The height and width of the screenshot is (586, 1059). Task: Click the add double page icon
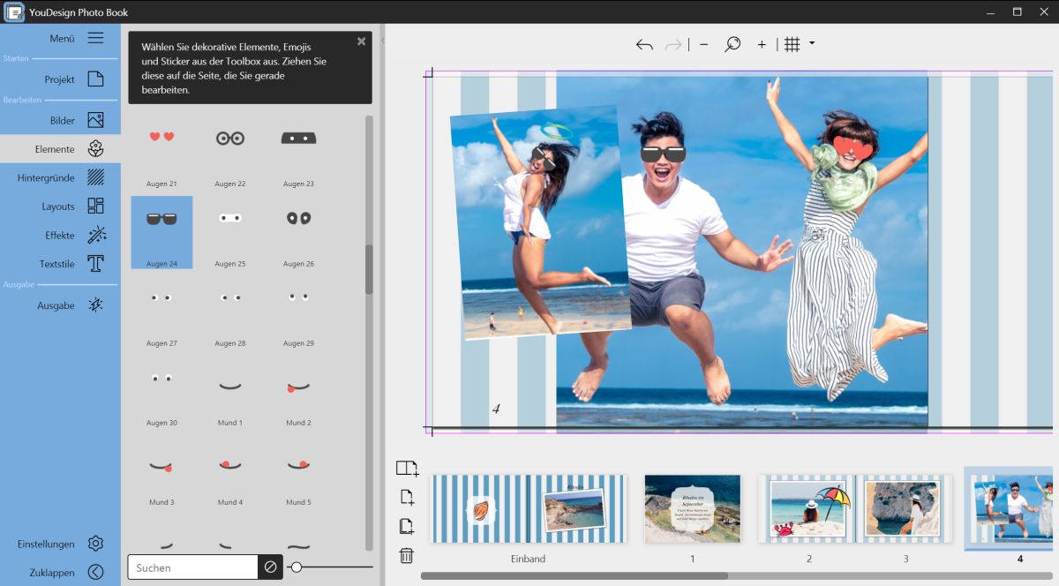[407, 469]
